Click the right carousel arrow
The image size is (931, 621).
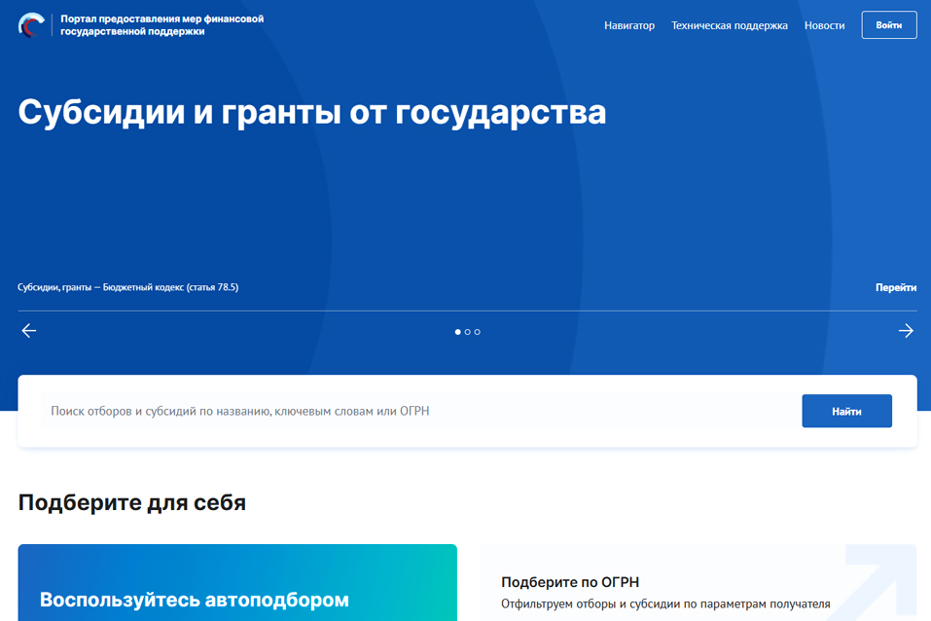[905, 330]
